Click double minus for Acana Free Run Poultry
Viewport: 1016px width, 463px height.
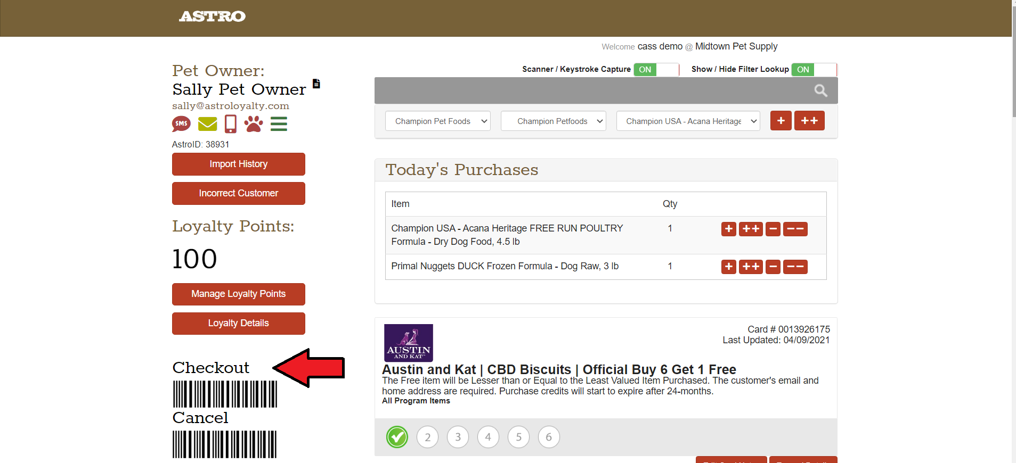pyautogui.click(x=795, y=229)
